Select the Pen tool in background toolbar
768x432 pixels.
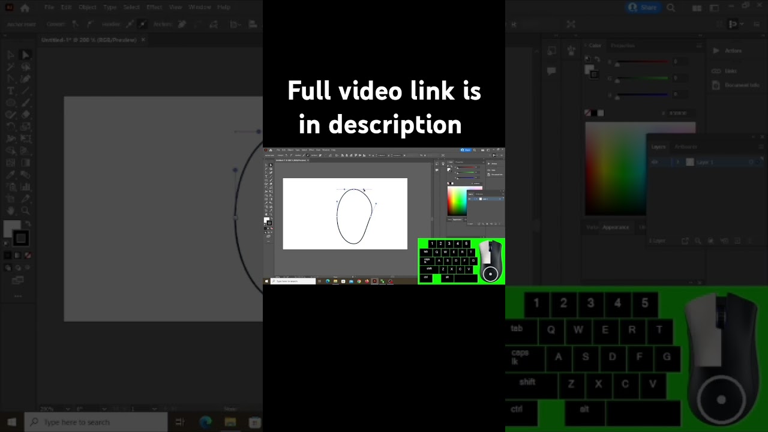tap(11, 79)
